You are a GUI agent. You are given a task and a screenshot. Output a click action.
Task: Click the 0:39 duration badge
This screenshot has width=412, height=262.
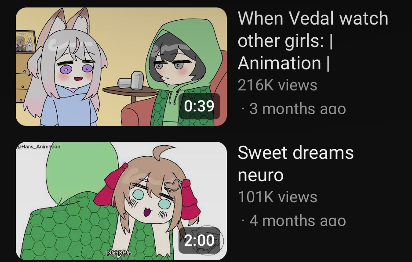tap(199, 106)
